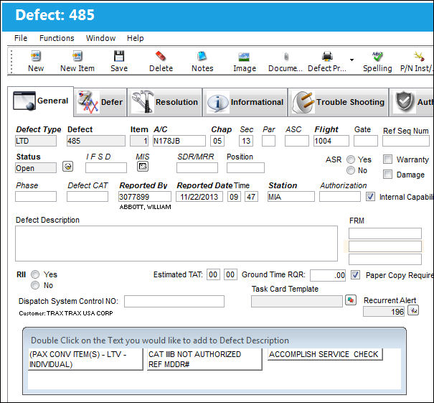This screenshot has width=434, height=403.
Task: Click the ASC input field
Action: (x=297, y=141)
